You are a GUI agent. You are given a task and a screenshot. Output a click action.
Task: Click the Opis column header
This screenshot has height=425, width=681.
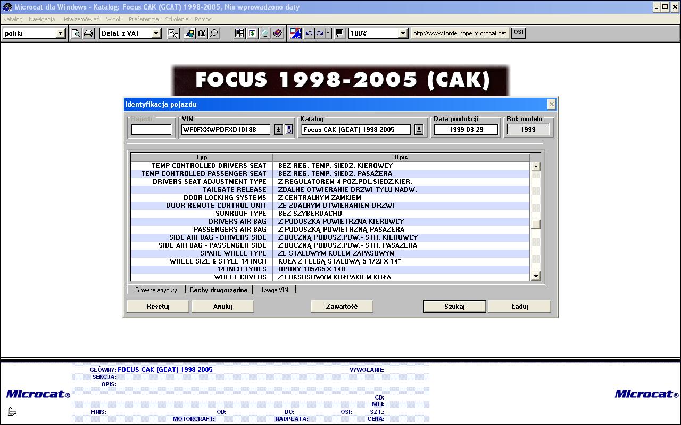[401, 157]
